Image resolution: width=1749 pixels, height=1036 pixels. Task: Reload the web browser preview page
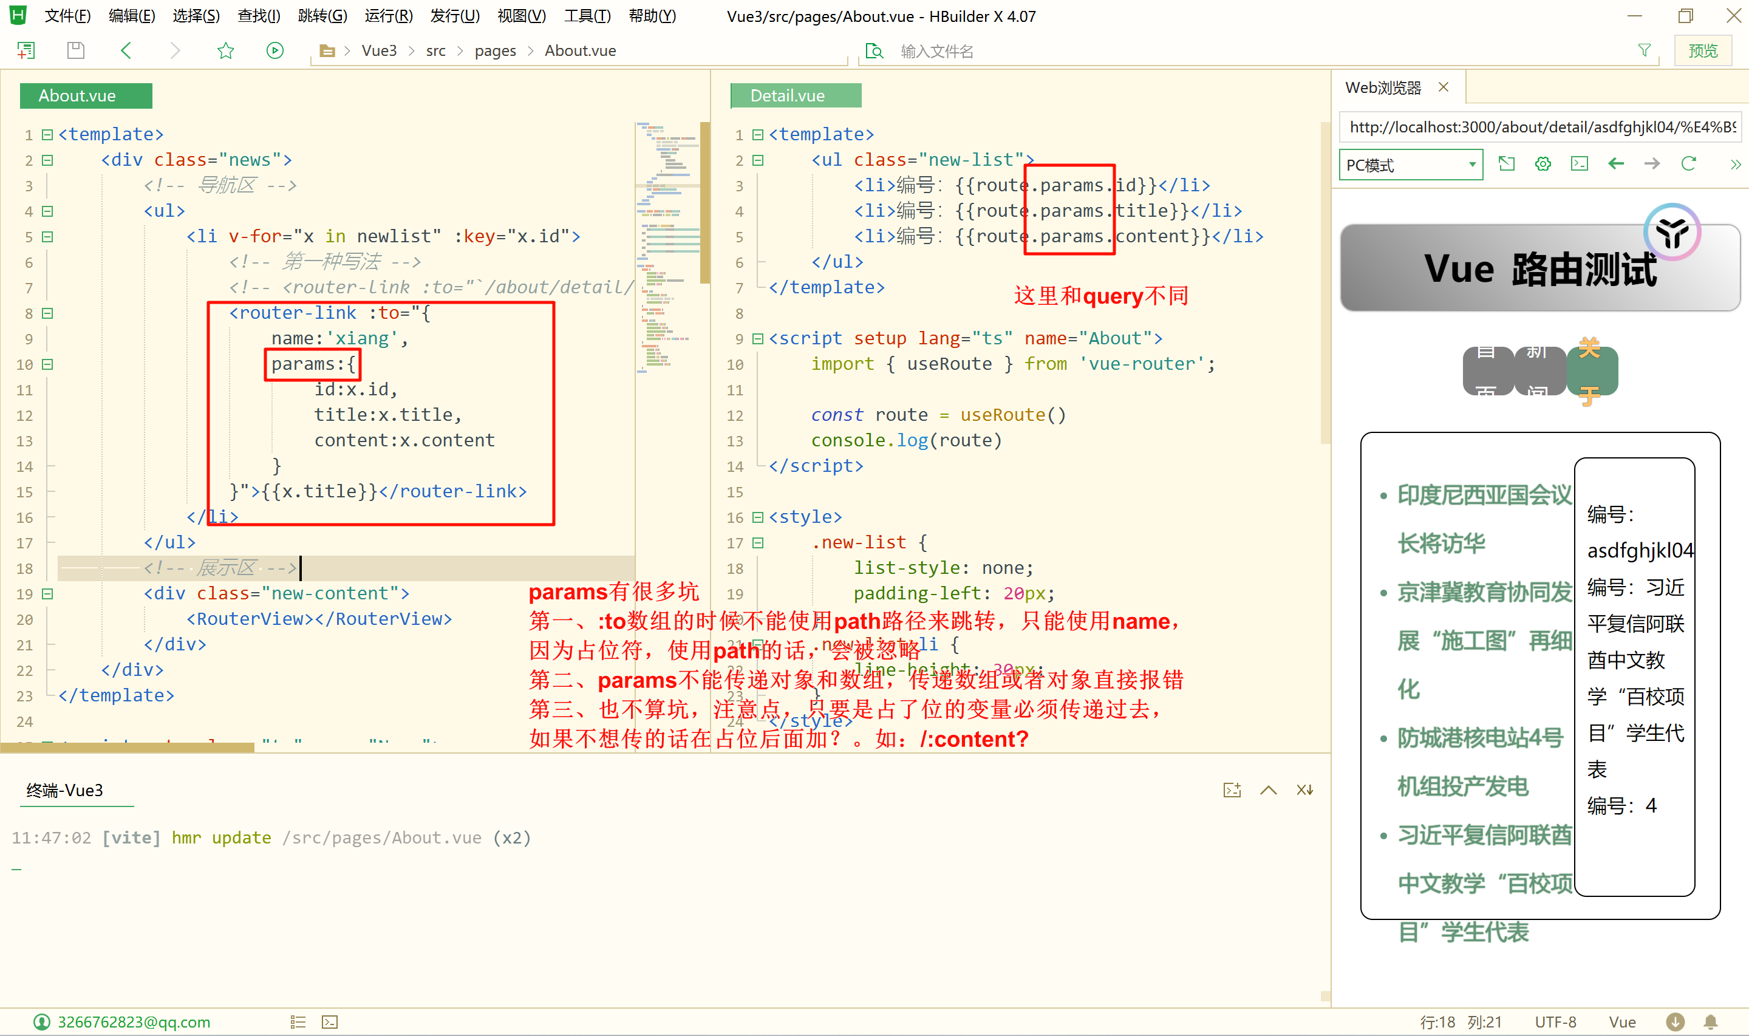pos(1688,164)
